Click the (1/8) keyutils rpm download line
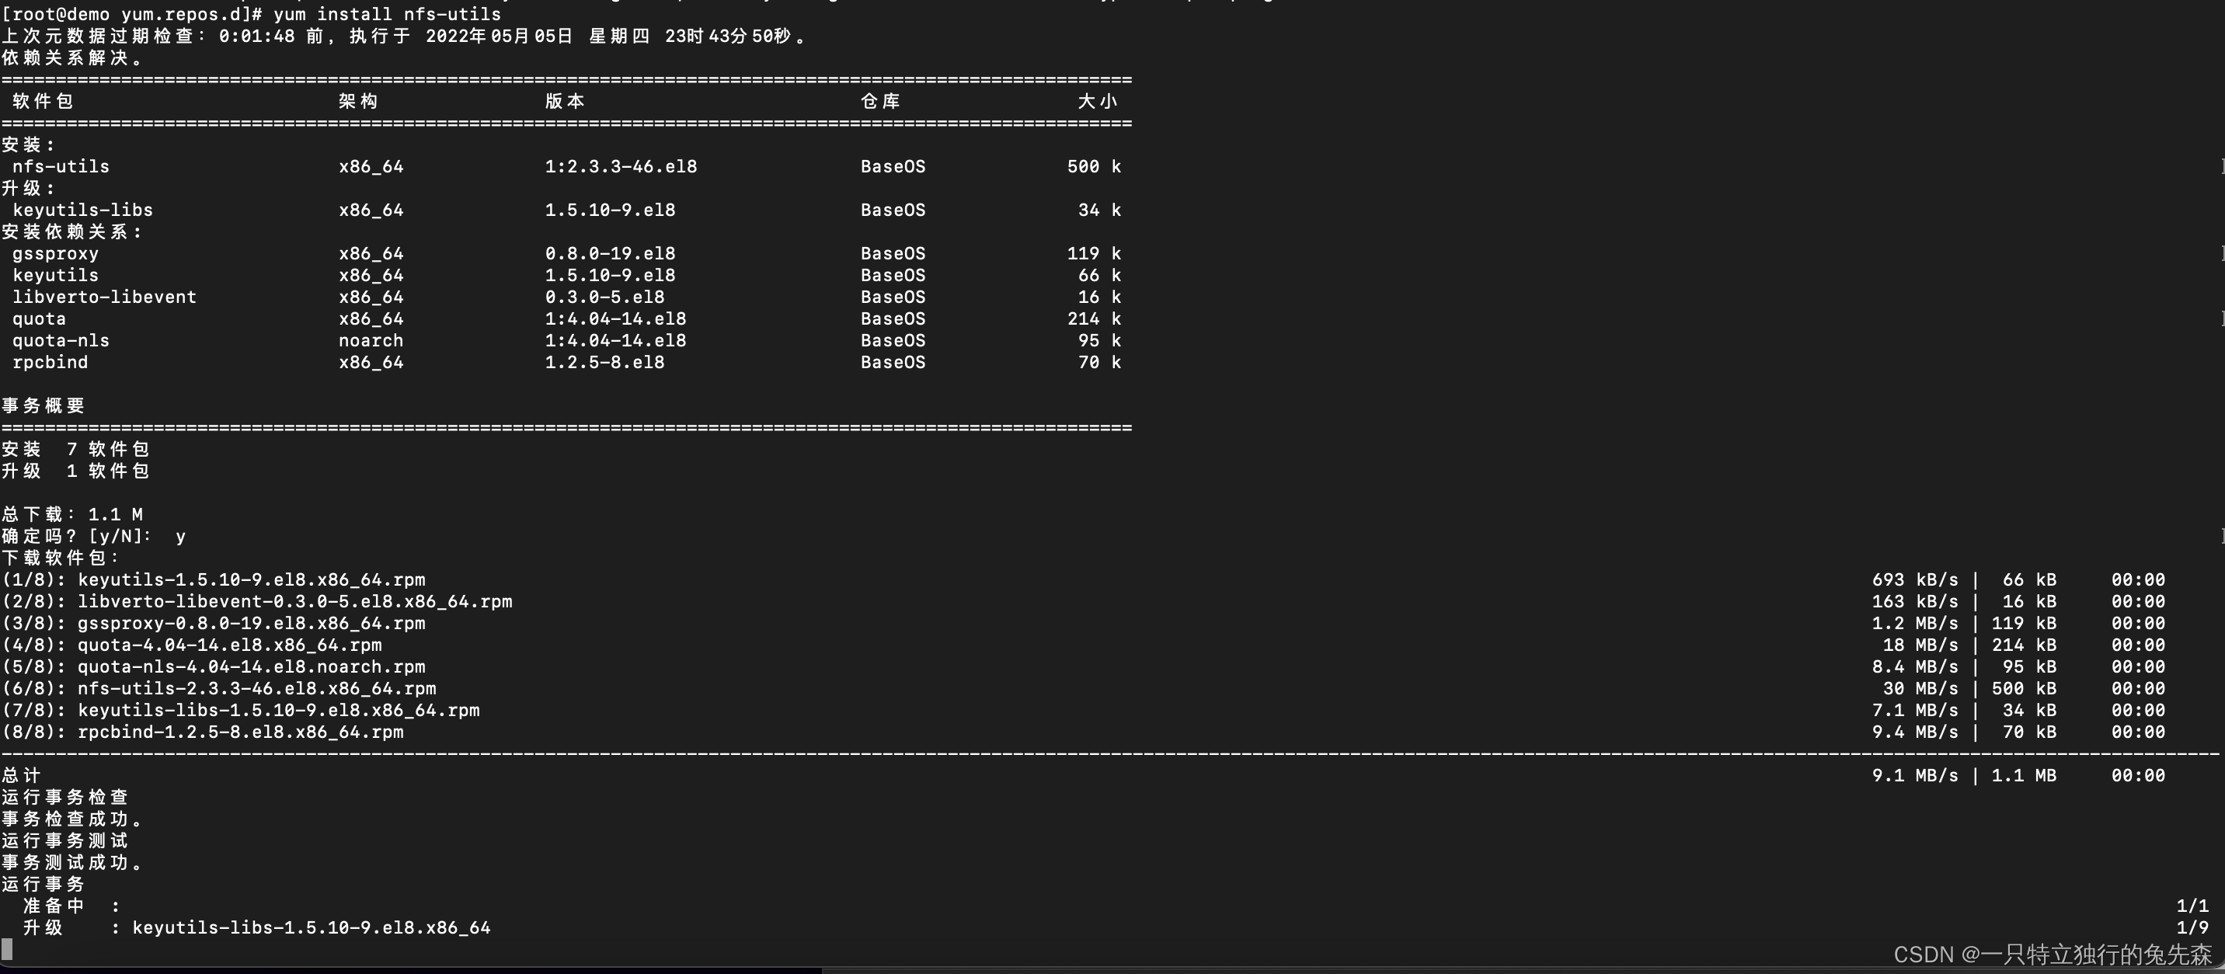The width and height of the screenshot is (2225, 974). [214, 579]
